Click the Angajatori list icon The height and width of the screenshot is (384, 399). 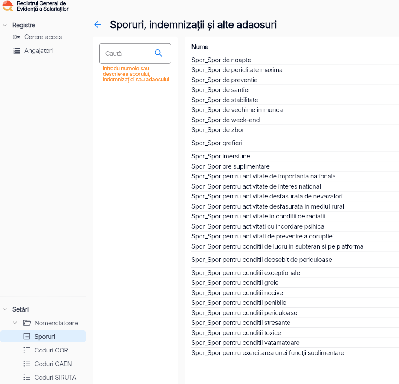(17, 51)
